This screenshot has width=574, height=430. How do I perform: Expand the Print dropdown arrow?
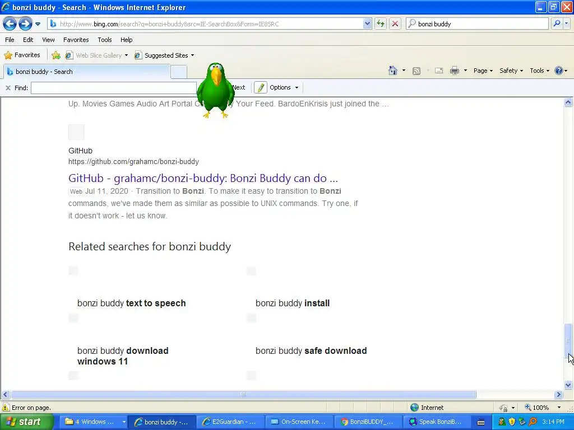tap(465, 71)
